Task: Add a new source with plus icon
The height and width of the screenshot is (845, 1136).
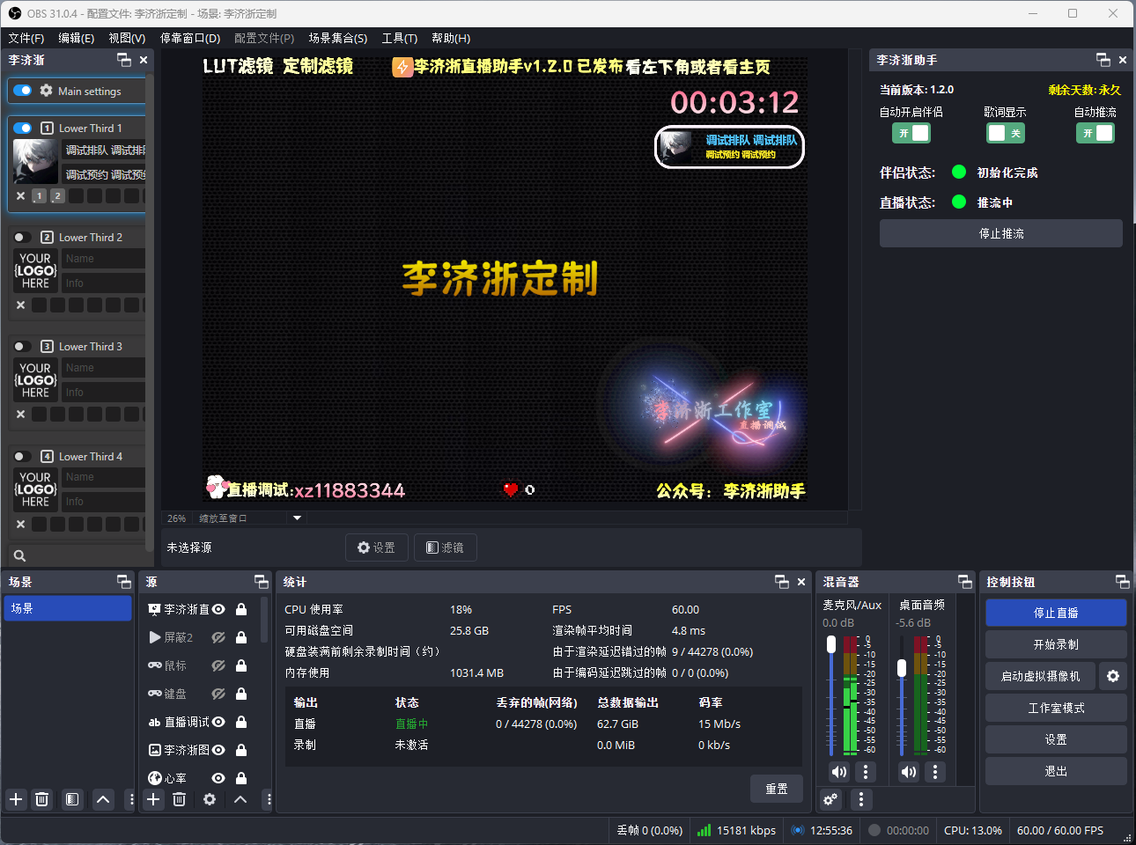Action: click(153, 799)
